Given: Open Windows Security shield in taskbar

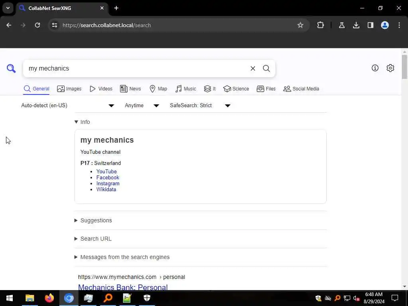Looking at the screenshot, I should [x=147, y=298].
